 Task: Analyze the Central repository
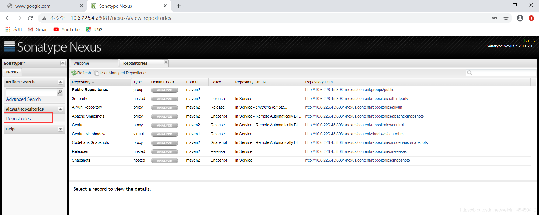(165, 125)
